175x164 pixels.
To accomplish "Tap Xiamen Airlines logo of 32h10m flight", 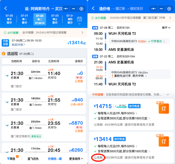I will pyautogui.click(x=7, y=76).
